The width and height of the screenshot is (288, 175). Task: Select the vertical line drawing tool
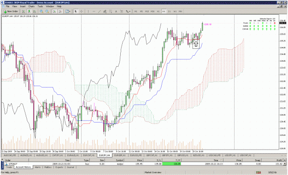(88, 12)
